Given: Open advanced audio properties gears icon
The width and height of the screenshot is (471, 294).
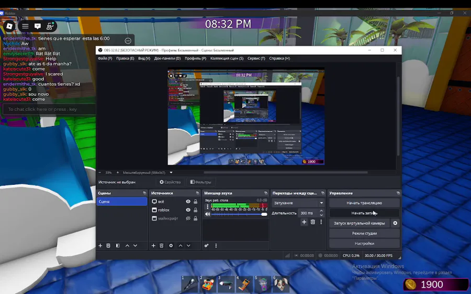Looking at the screenshot, I should pyautogui.click(x=206, y=245).
